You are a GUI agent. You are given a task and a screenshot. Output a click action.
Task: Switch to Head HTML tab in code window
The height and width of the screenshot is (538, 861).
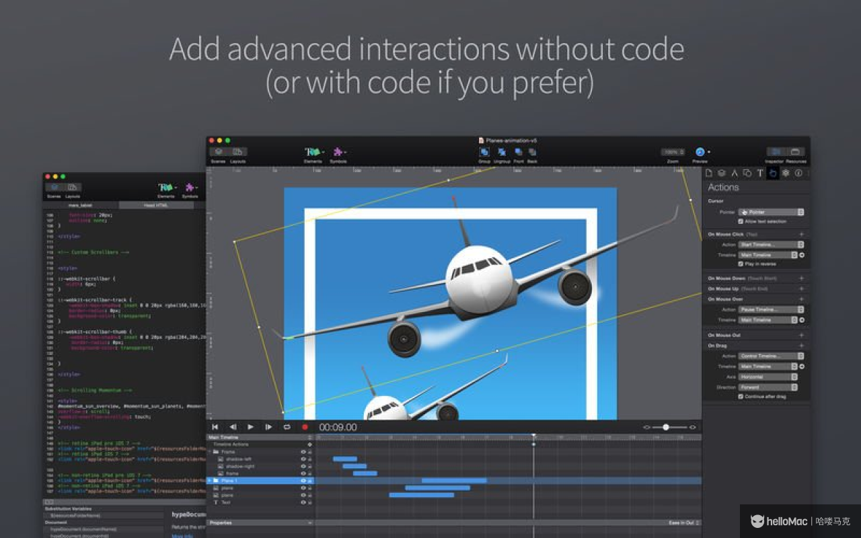[155, 205]
